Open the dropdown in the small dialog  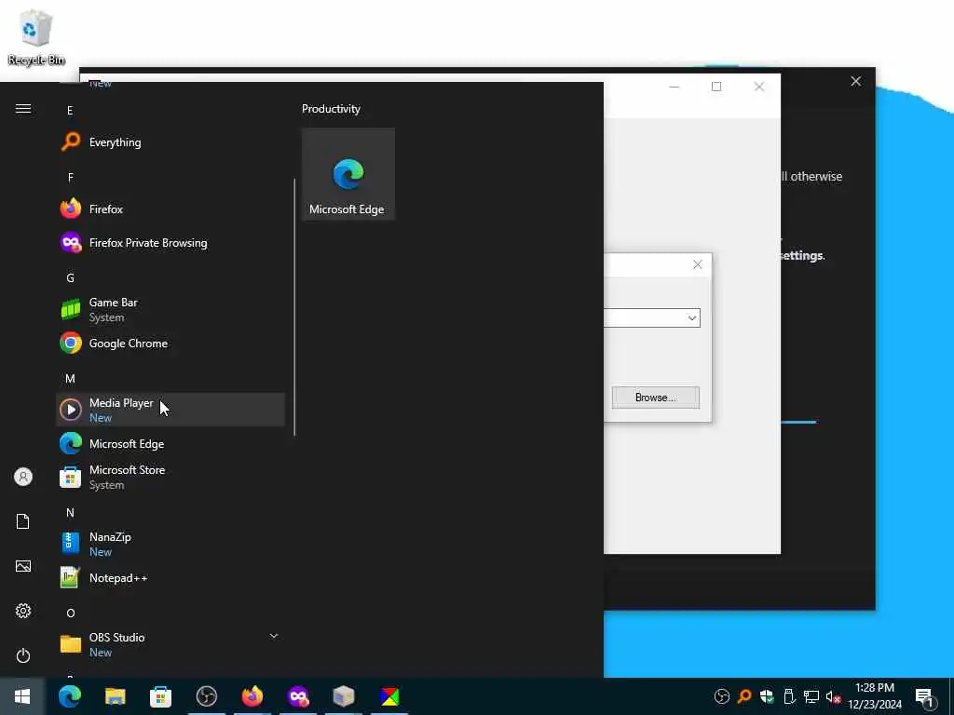(x=692, y=318)
